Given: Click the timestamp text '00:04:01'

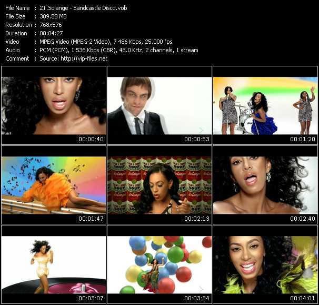Looking at the screenshot, I should pyautogui.click(x=303, y=298).
